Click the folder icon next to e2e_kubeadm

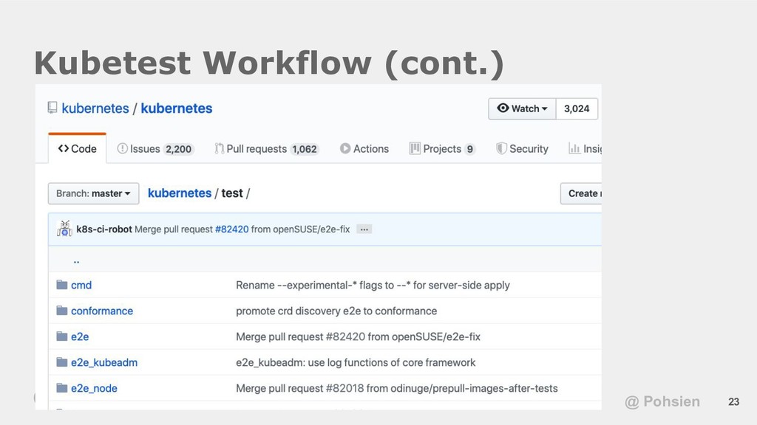tap(62, 362)
